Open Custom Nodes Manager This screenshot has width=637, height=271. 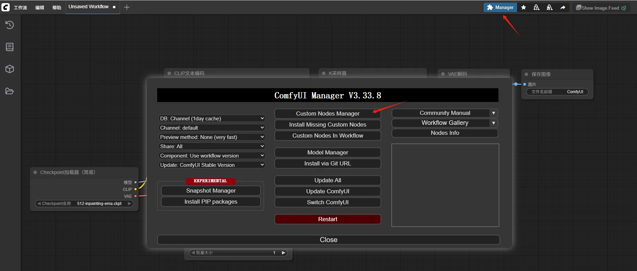[x=328, y=113]
